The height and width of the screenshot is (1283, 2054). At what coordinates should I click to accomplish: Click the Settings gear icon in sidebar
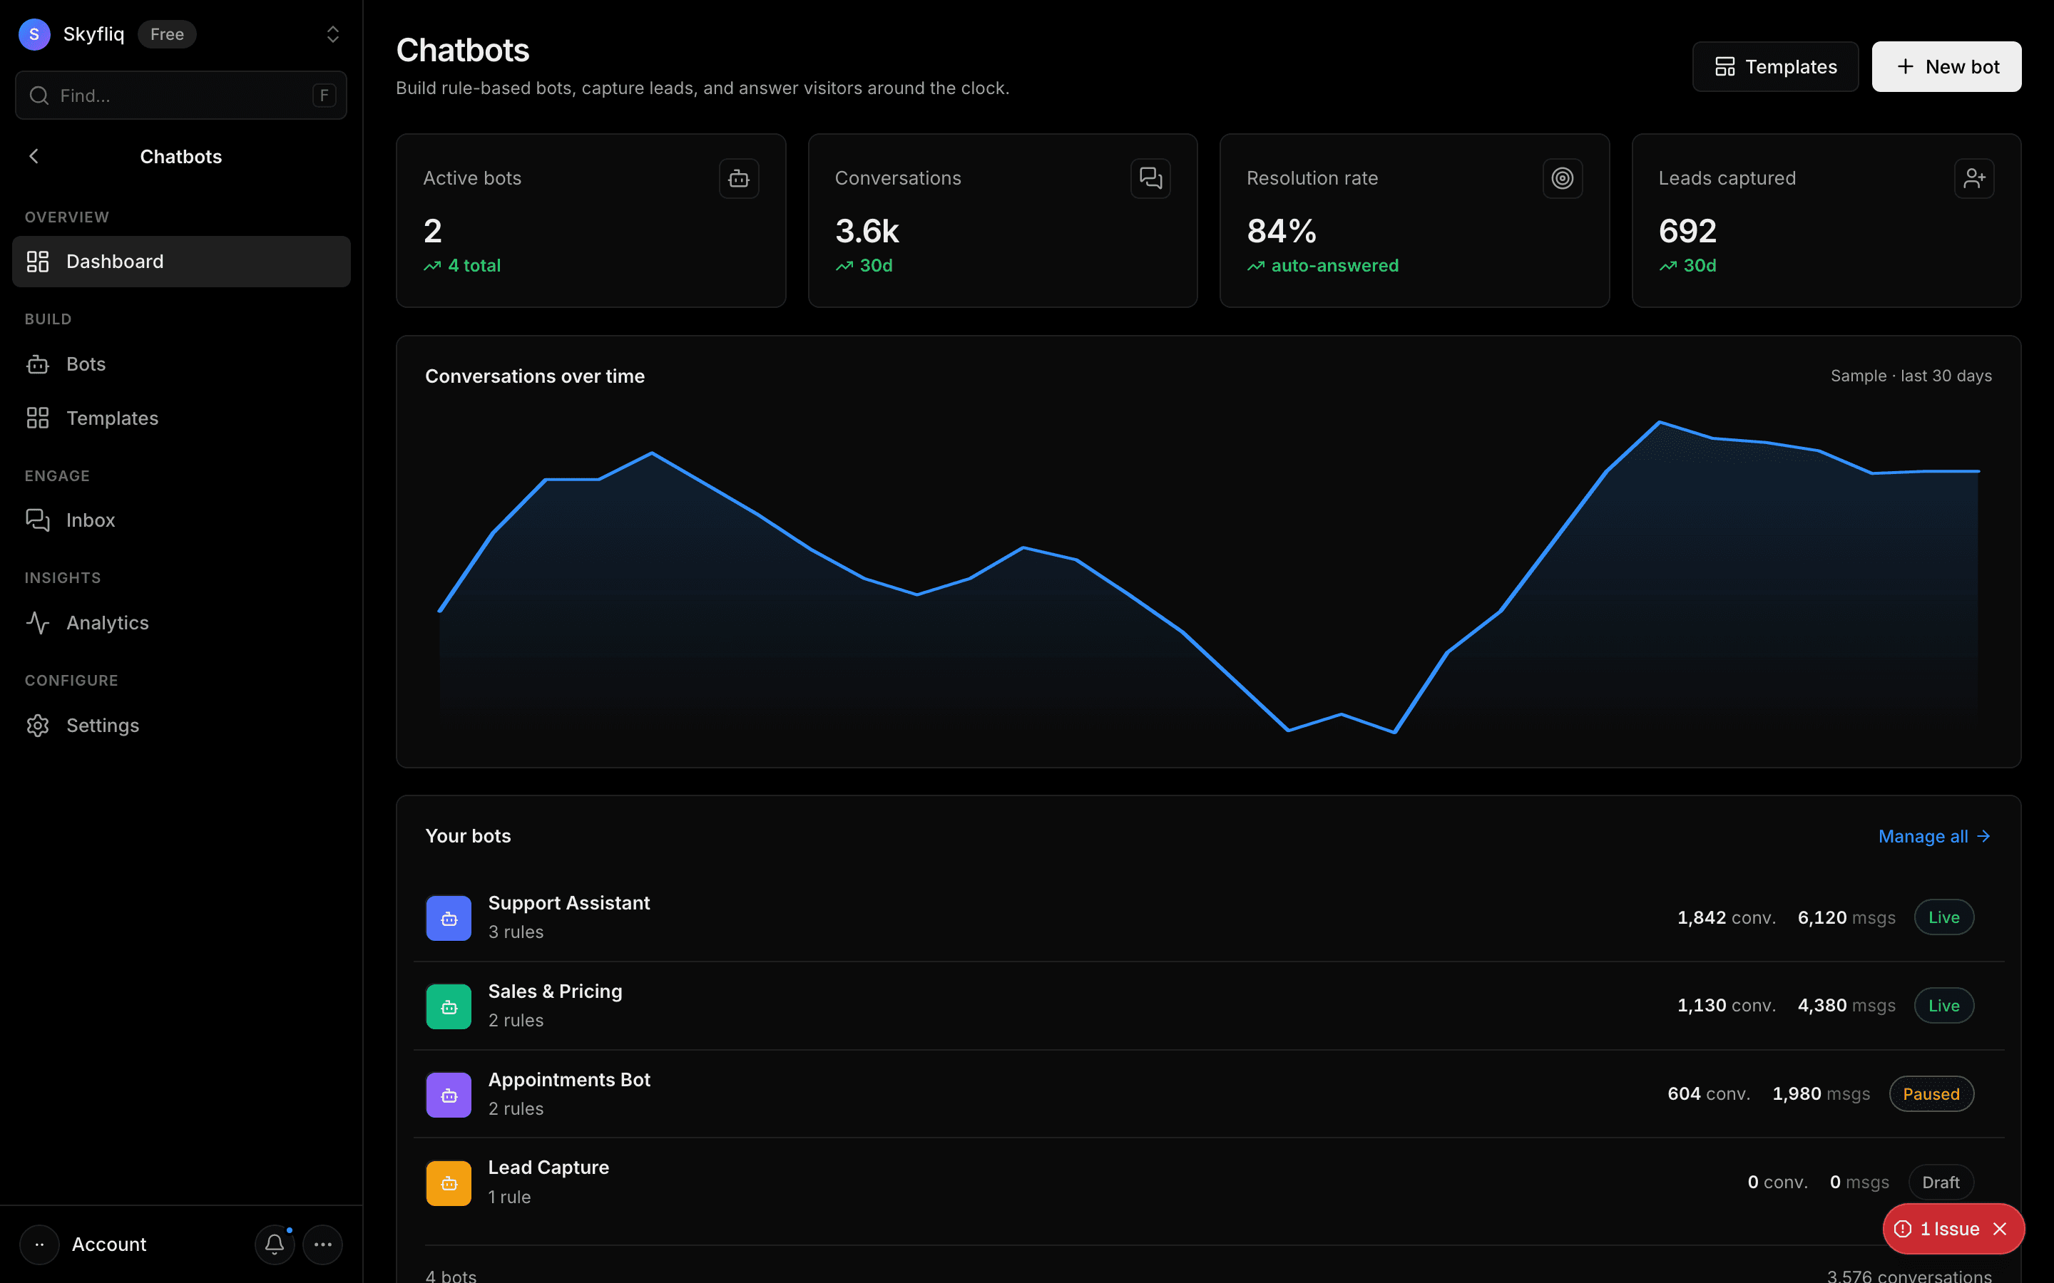37,726
